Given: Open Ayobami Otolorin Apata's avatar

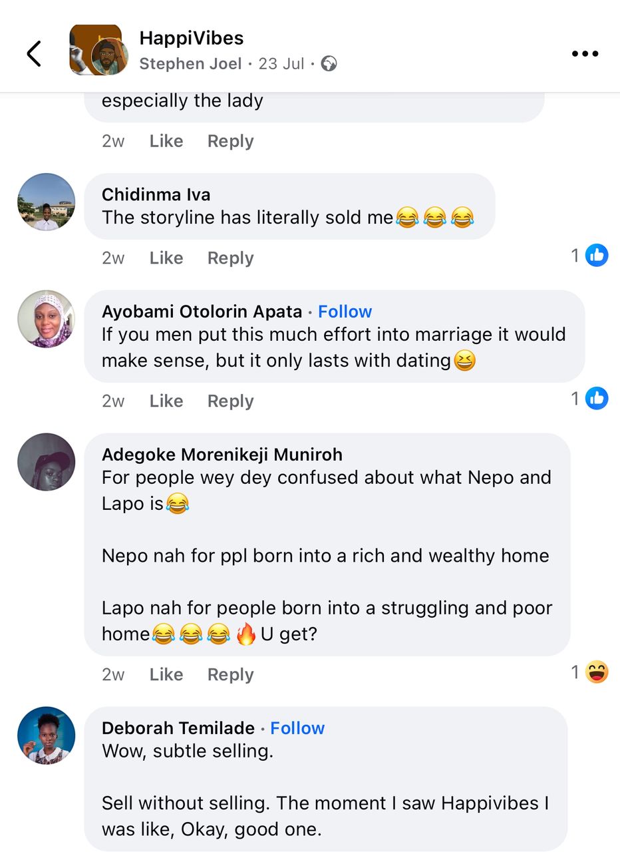Looking at the screenshot, I should [46, 319].
